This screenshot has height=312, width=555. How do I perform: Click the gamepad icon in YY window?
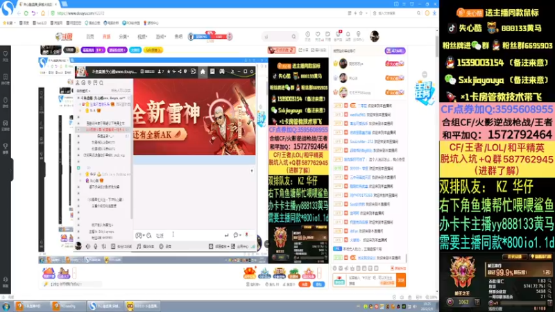click(x=221, y=71)
